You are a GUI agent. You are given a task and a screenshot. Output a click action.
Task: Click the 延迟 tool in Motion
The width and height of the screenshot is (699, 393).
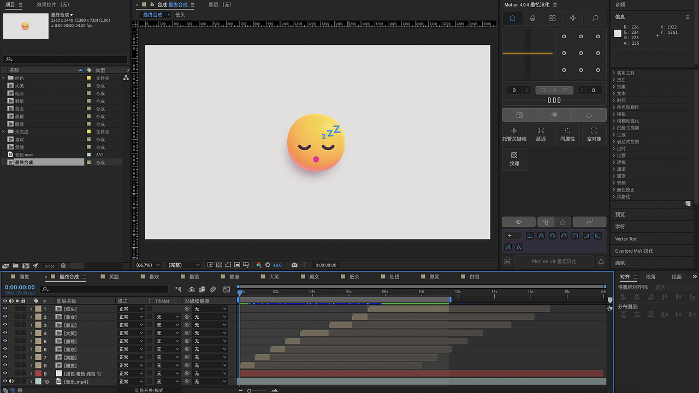pyautogui.click(x=541, y=134)
